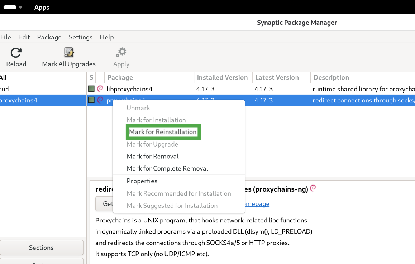
Task: Sort by the S status column header
Action: tap(91, 77)
